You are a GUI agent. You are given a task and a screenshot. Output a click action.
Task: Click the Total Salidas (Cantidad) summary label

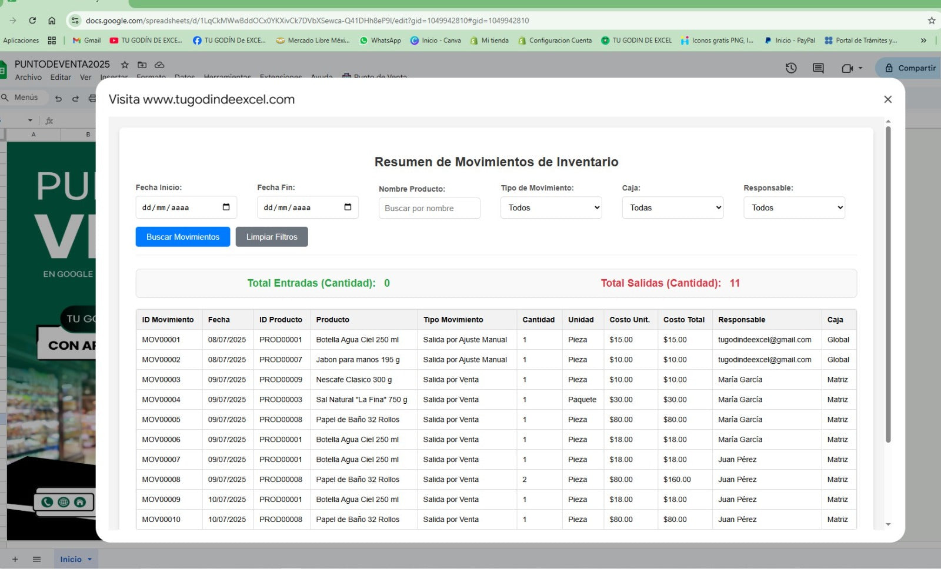(x=660, y=283)
